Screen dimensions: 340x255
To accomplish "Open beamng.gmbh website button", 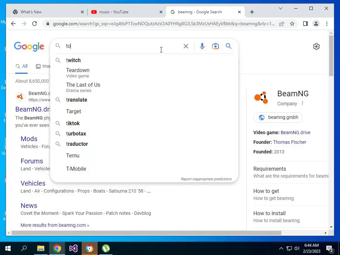I will click(x=278, y=117).
